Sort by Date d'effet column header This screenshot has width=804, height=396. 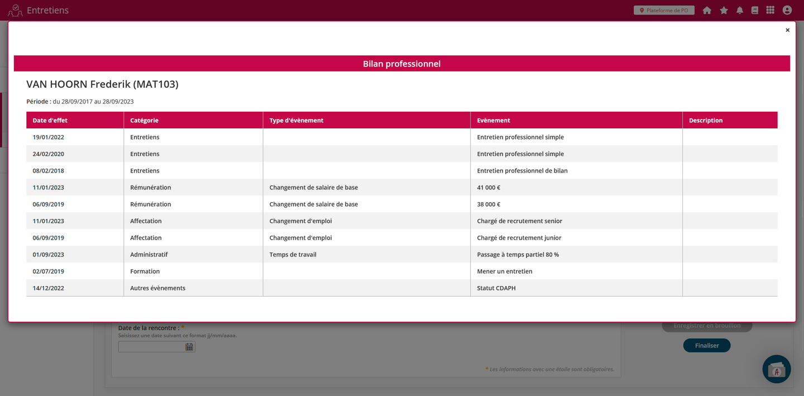(x=50, y=120)
